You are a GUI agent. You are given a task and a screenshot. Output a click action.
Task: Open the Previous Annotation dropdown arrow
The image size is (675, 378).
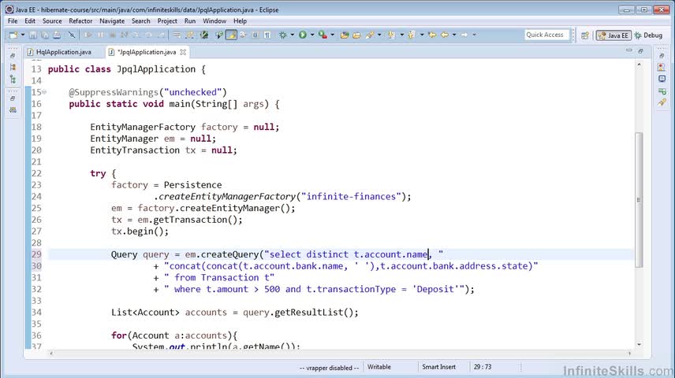click(x=422, y=35)
